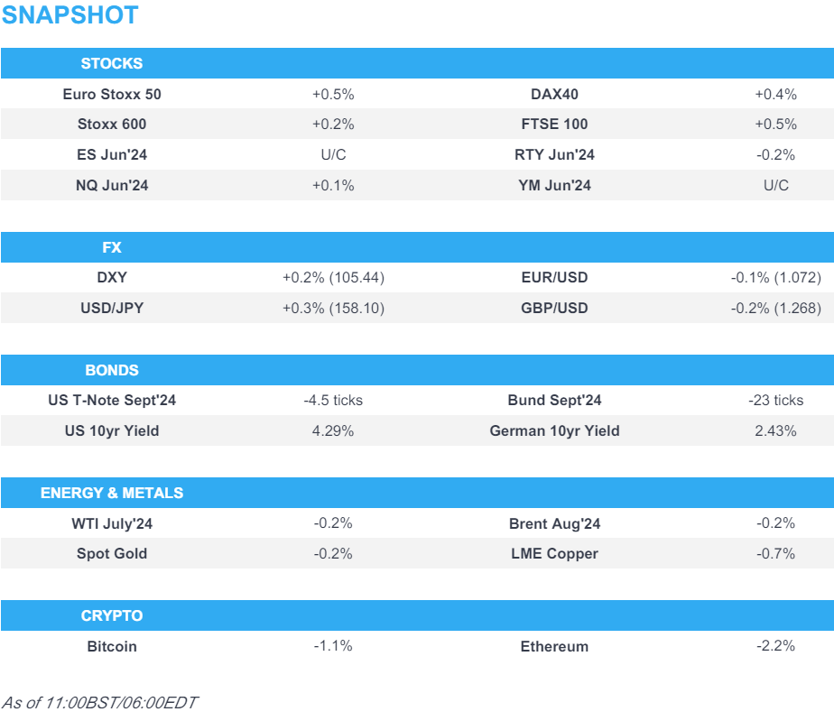Click the German 10yr Yield label
This screenshot has width=834, height=721.
pyautogui.click(x=554, y=431)
